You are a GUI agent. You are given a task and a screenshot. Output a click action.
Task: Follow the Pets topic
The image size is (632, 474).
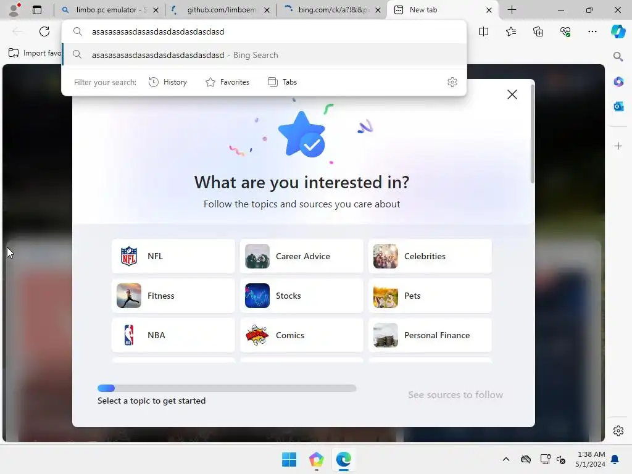coord(430,296)
